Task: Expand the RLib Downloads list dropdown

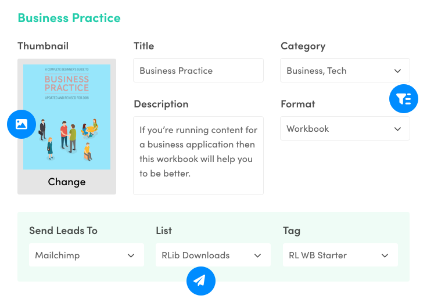Action: pyautogui.click(x=213, y=255)
